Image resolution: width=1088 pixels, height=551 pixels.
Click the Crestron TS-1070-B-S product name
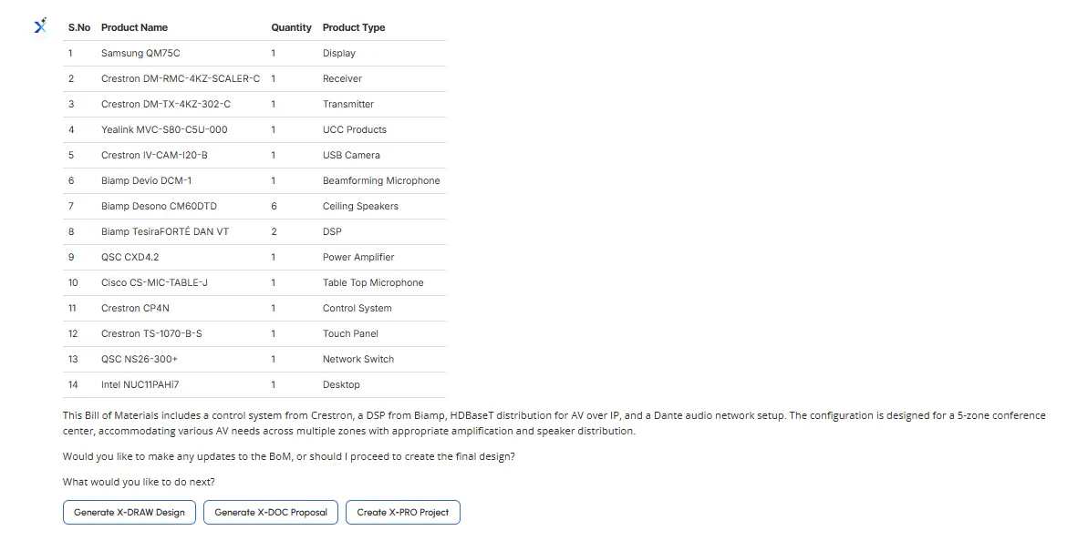coord(151,334)
